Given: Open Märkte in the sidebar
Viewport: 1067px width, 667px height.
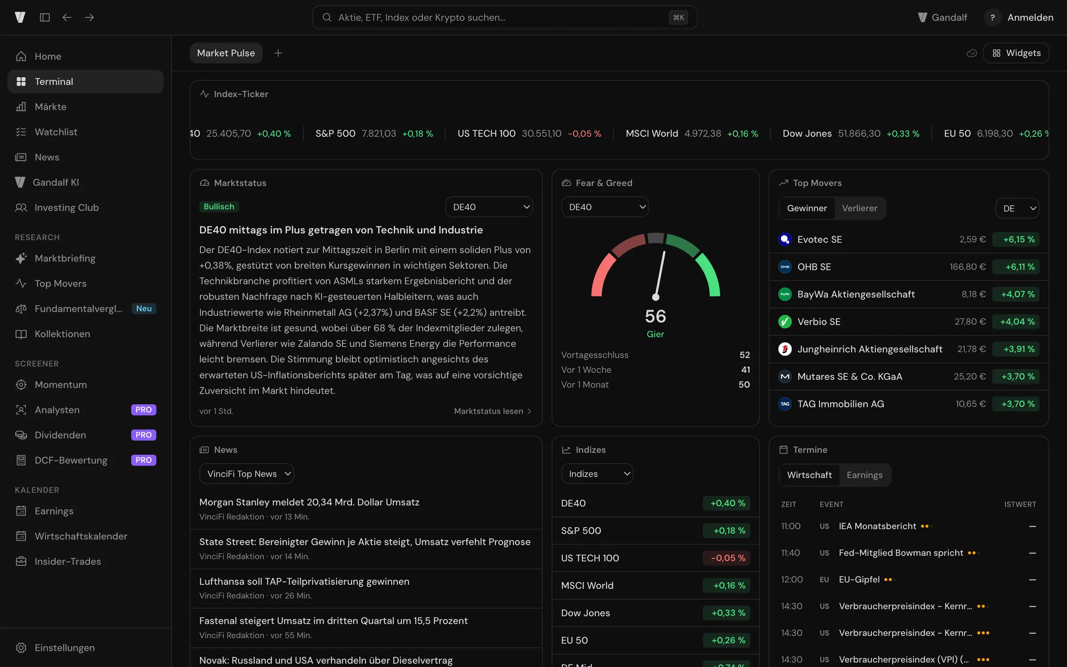Looking at the screenshot, I should [x=85, y=107].
